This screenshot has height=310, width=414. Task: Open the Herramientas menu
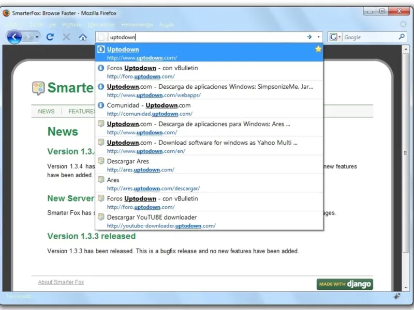(137, 25)
